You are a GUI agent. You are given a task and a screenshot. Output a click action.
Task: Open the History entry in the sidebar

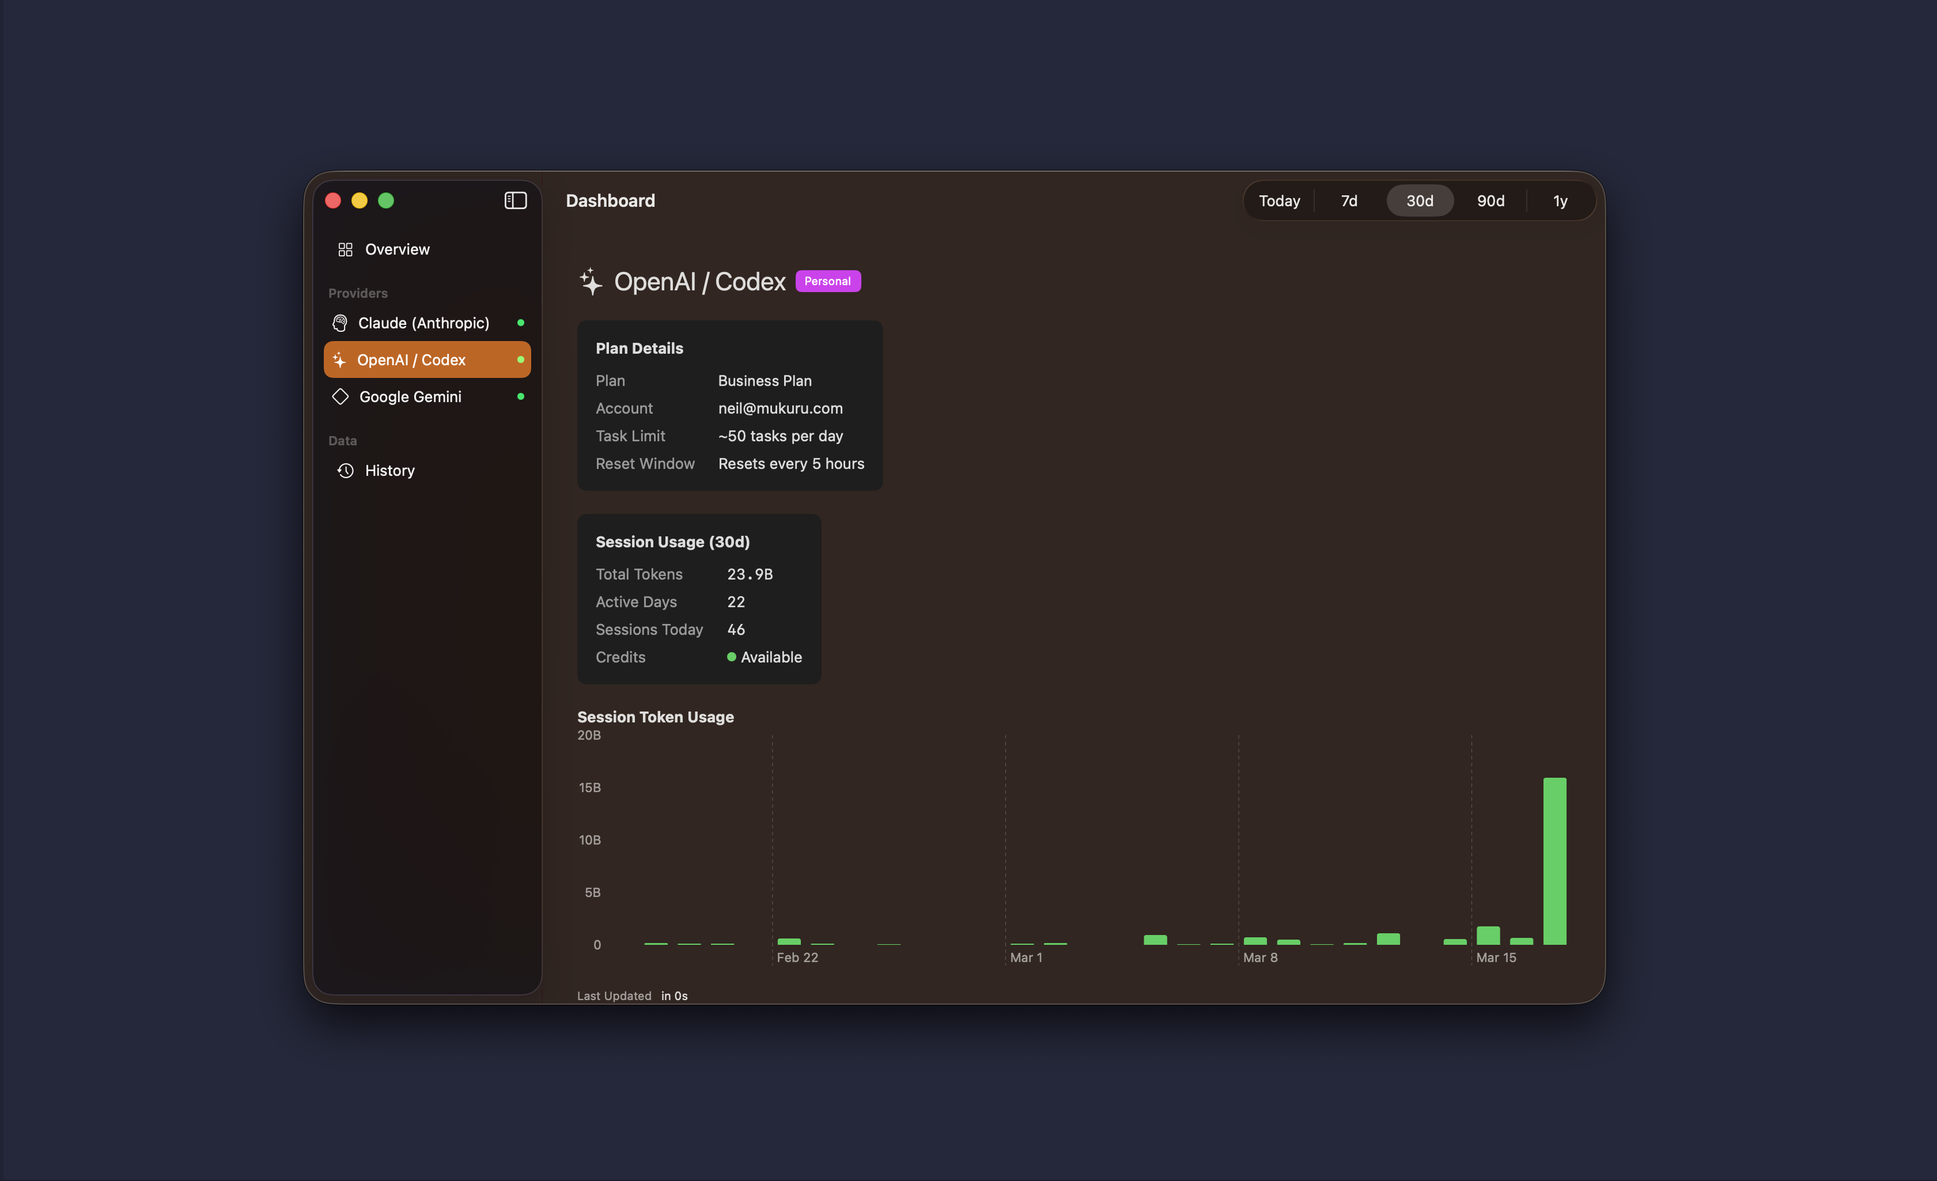coord(389,470)
